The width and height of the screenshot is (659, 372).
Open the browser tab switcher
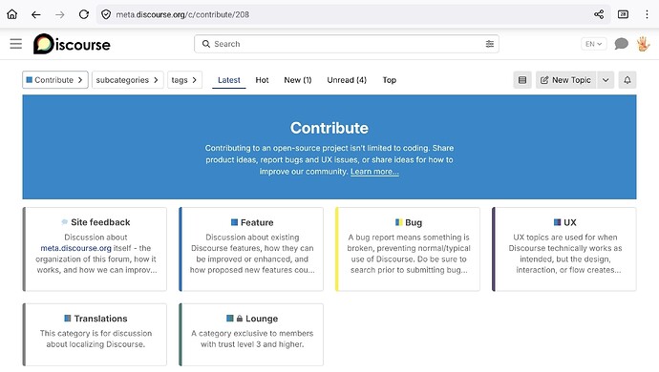coord(623,14)
